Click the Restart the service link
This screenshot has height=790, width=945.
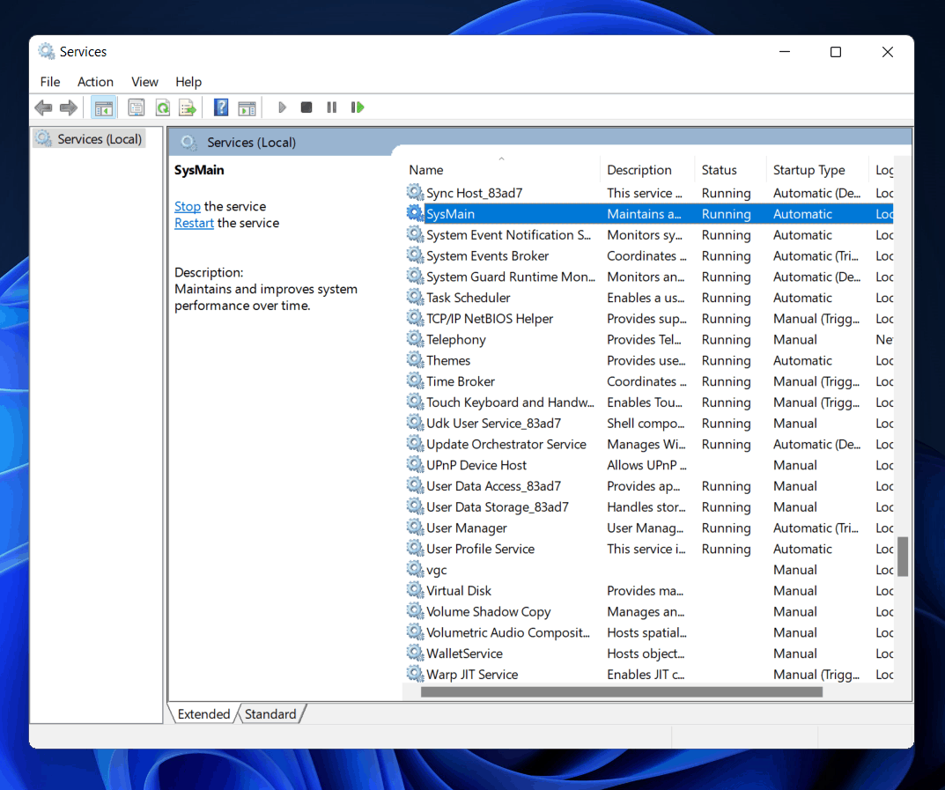(x=194, y=223)
